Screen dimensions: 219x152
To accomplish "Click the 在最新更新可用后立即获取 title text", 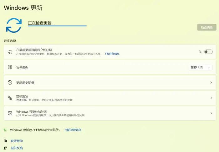I will click(34, 50).
